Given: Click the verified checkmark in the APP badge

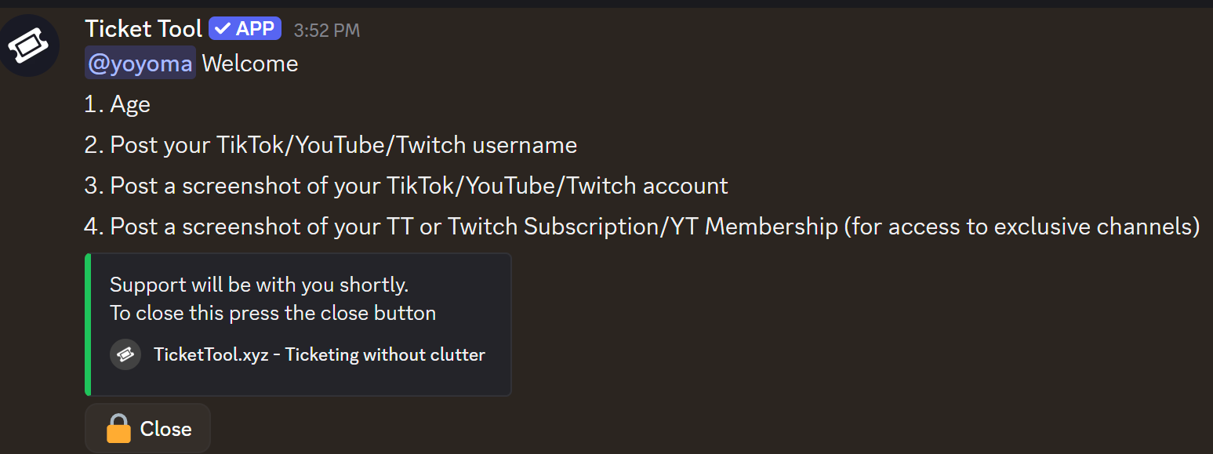Looking at the screenshot, I should pos(223,29).
